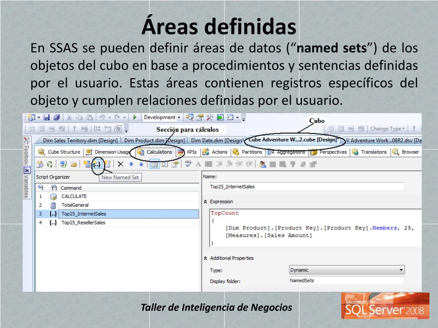Select the CALCULATE command row
The width and height of the screenshot is (438, 328).
click(x=117, y=196)
